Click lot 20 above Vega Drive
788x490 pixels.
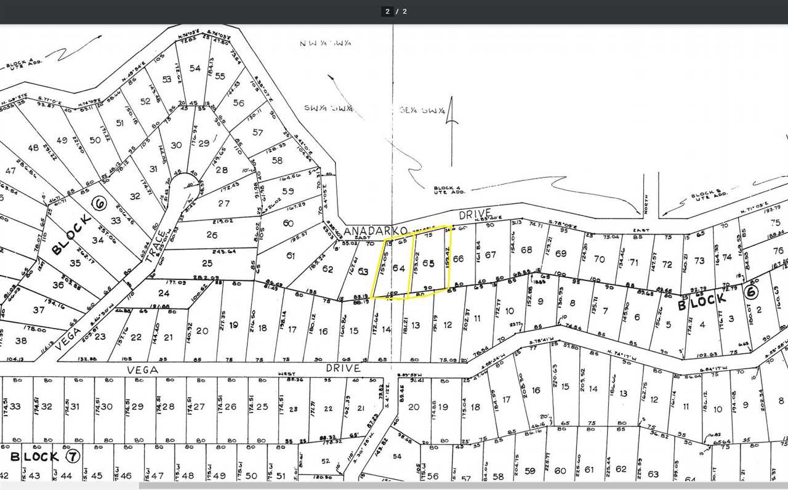[202, 331]
